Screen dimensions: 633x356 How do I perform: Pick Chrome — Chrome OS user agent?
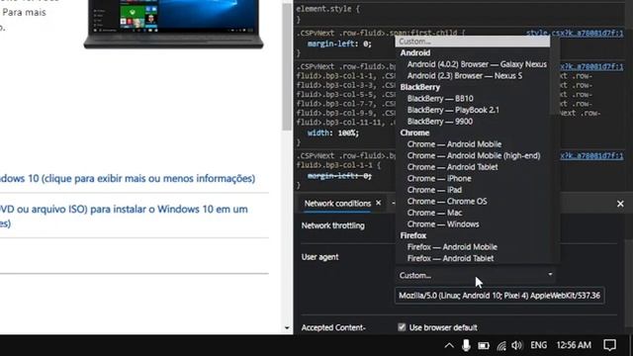(x=447, y=201)
